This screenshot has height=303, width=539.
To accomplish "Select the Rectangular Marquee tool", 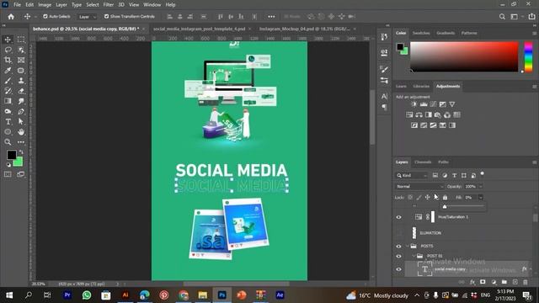I will 21,40.
